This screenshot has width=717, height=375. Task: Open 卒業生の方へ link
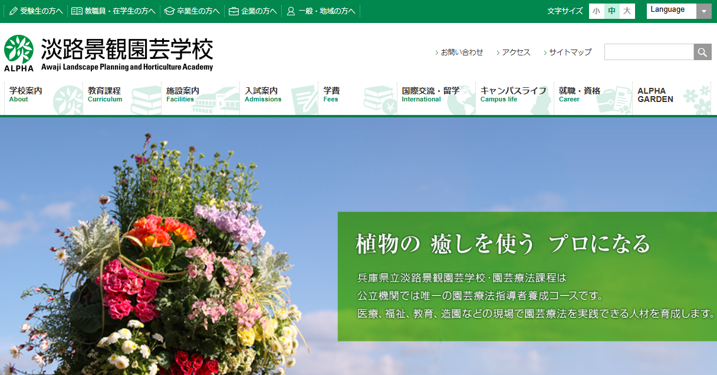pos(198,11)
